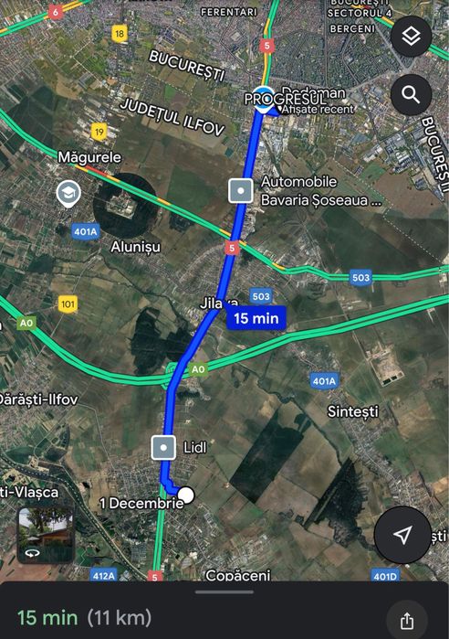Screen dimensions: 449x639
Task: Tap the Jilava town label
Action: (219, 304)
